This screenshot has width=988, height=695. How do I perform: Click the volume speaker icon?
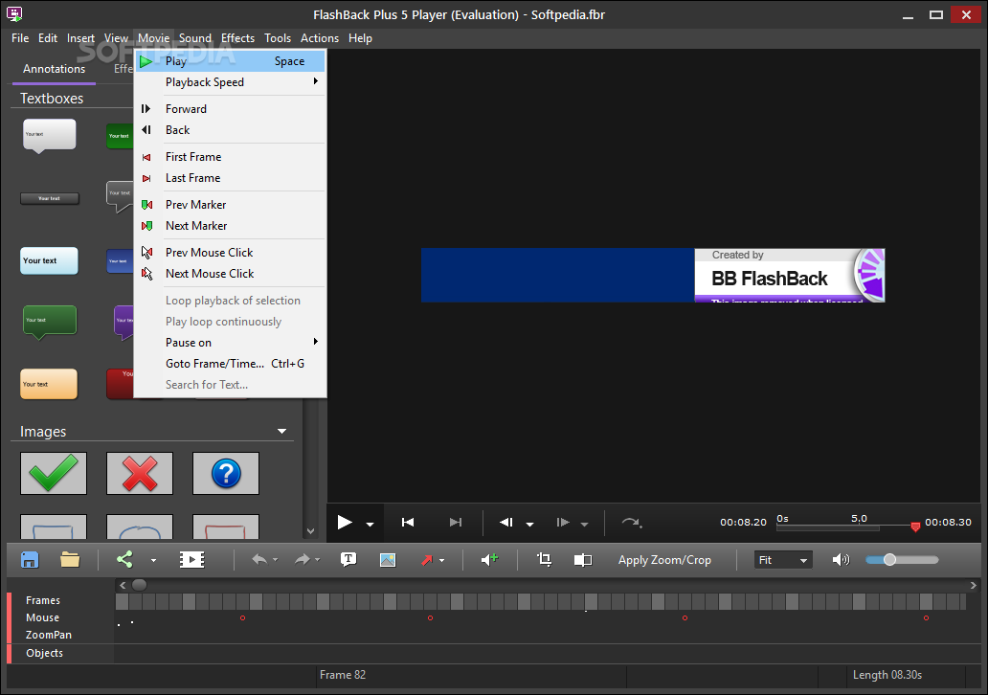[841, 559]
